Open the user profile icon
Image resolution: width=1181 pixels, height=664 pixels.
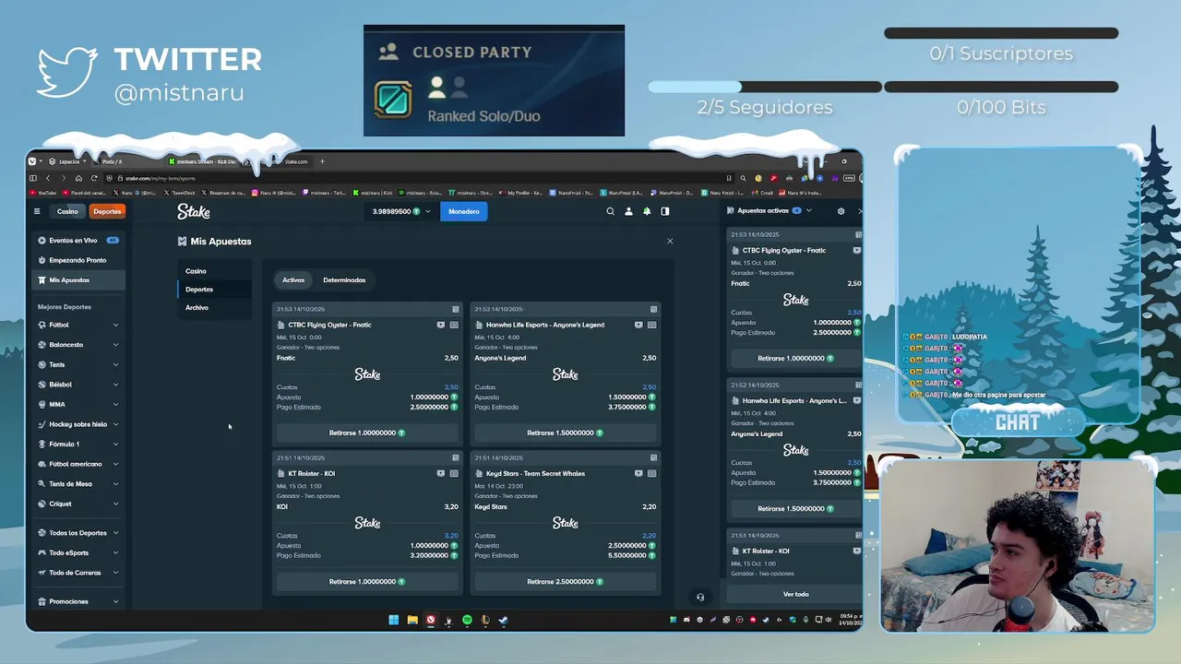[628, 211]
